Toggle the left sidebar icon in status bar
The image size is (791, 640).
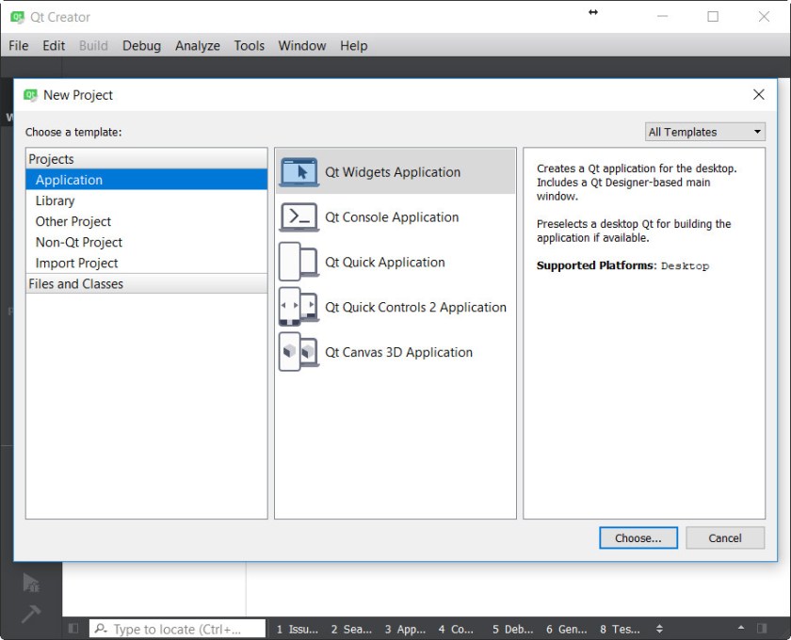(73, 629)
